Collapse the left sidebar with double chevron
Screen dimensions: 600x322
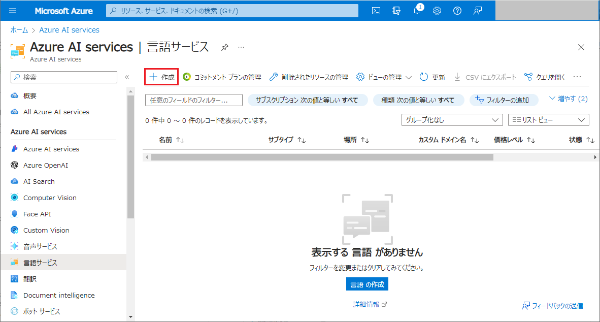127,77
